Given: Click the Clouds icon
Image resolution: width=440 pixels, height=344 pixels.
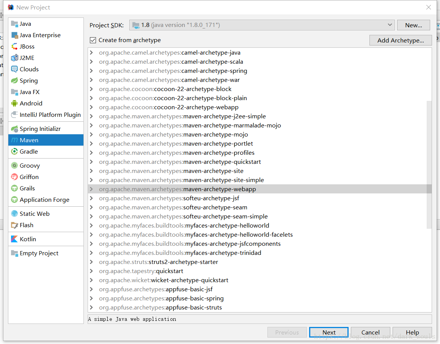Looking at the screenshot, I should click(x=14, y=69).
